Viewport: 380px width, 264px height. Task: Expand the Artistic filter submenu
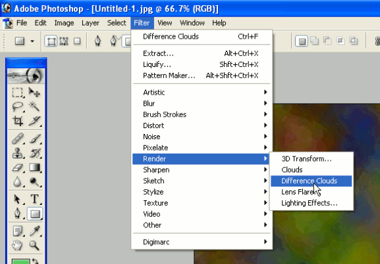pos(202,93)
